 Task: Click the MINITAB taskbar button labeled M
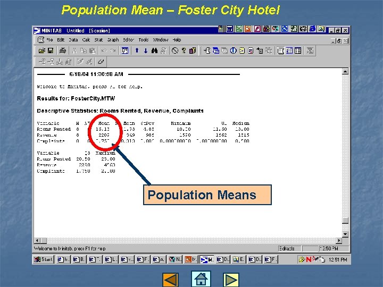pyautogui.click(x=206, y=260)
